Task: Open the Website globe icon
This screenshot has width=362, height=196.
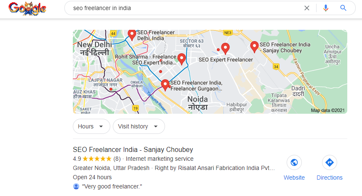Action: pos(294,162)
